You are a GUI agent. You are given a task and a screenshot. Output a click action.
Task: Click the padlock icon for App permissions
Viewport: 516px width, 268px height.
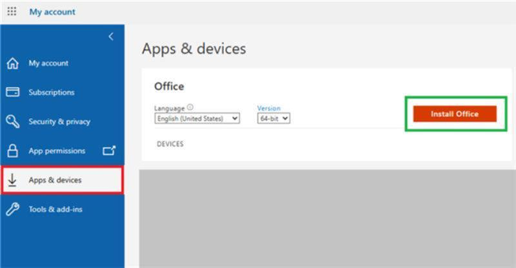(x=12, y=150)
